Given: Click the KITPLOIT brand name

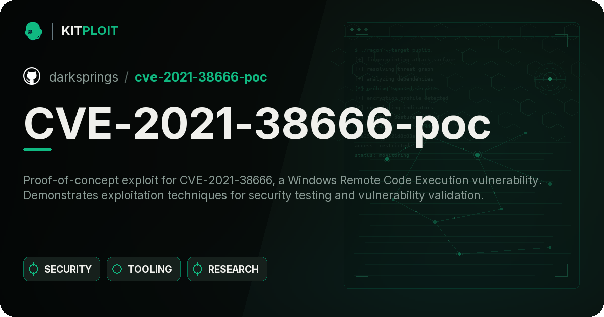Looking at the screenshot, I should coord(90,31).
